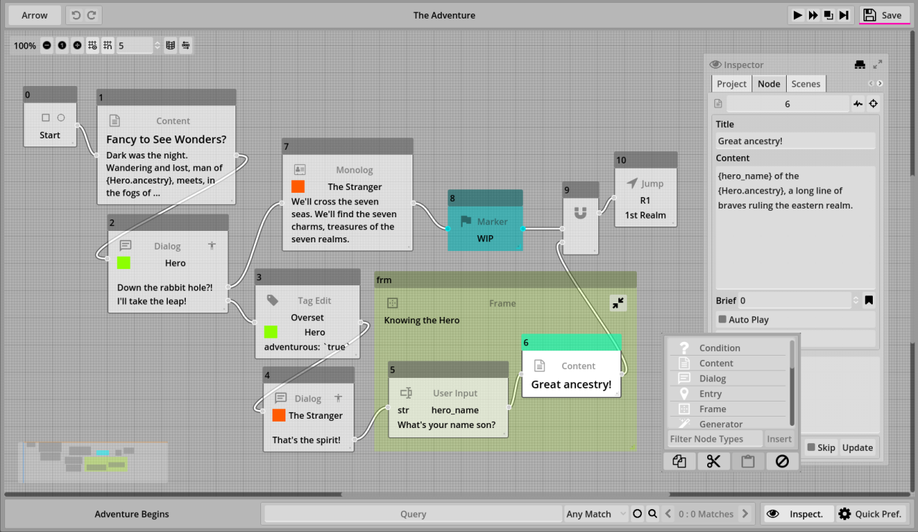The height and width of the screenshot is (532, 918).
Task: Enable the Auto Play checkbox
Action: (723, 320)
